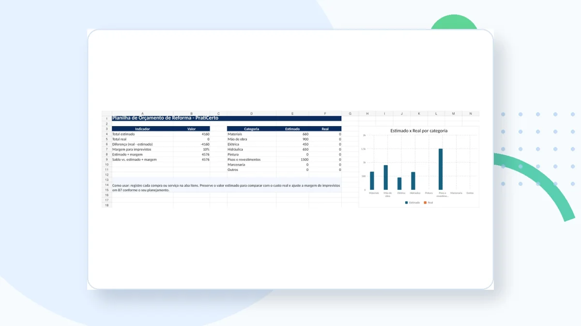Select column A header
This screenshot has height=326, width=581.
tap(142, 113)
